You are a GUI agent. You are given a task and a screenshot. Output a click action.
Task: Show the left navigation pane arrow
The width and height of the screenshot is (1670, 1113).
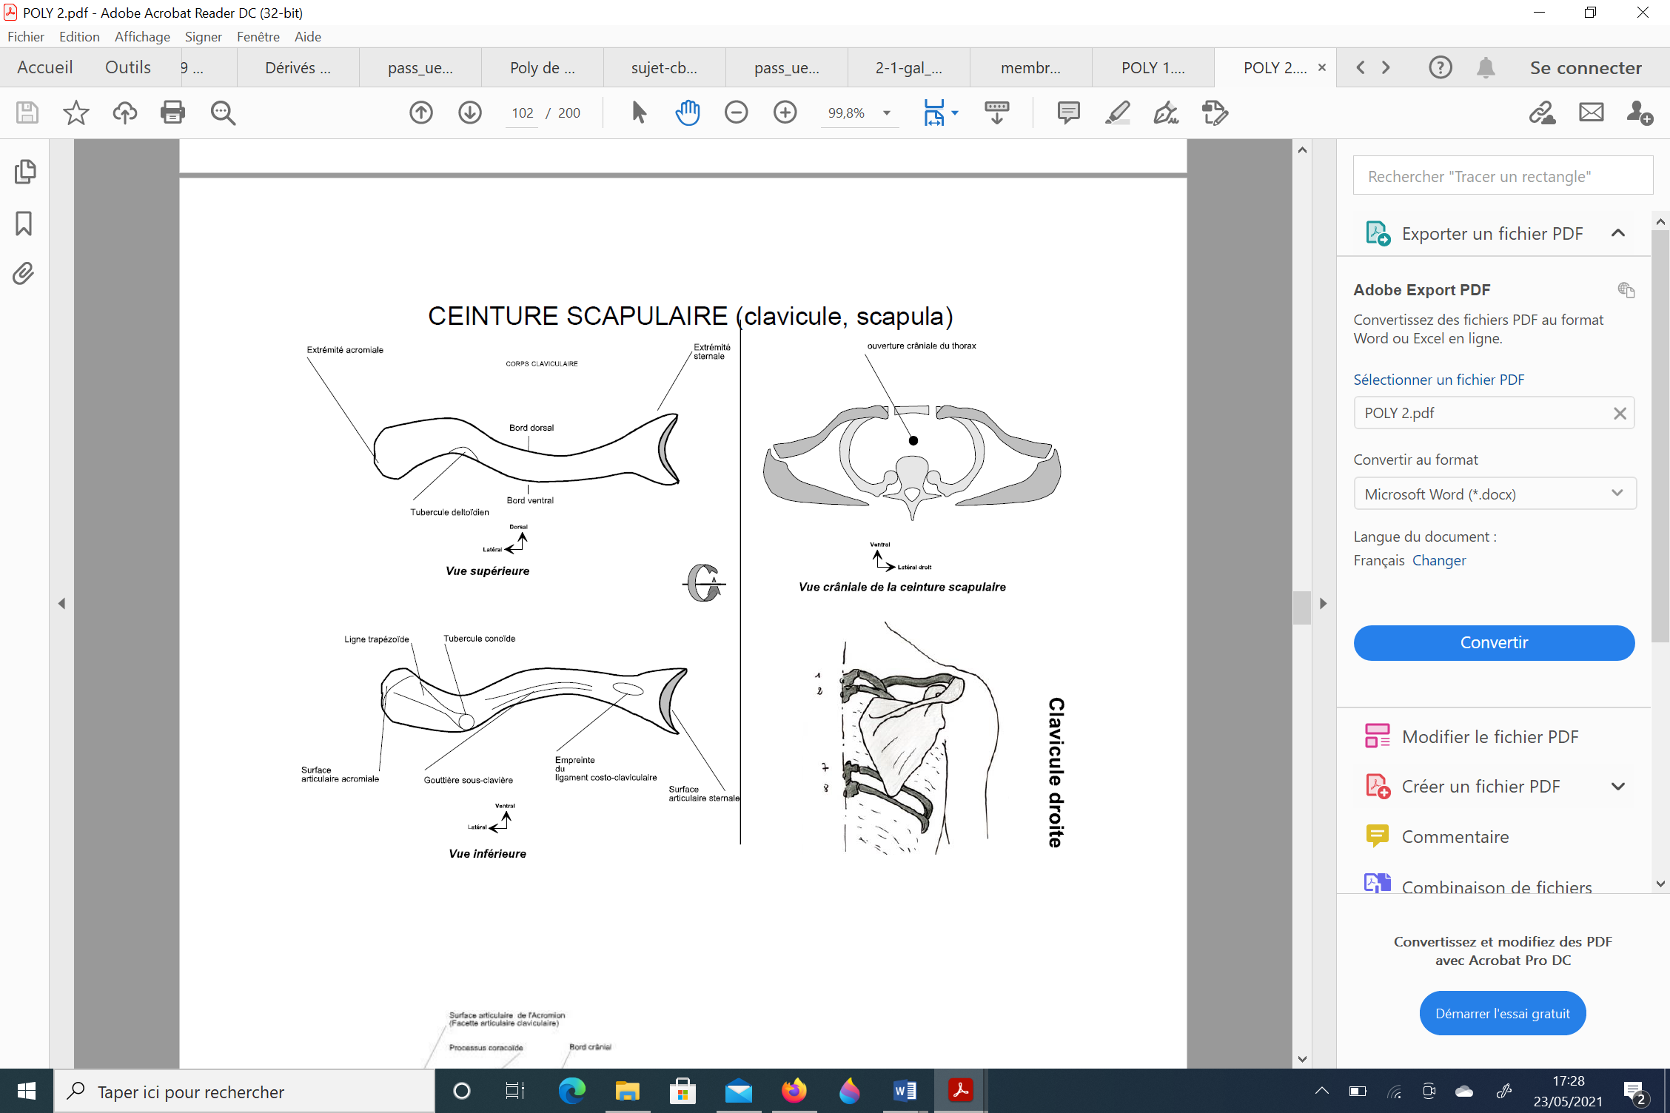point(61,603)
